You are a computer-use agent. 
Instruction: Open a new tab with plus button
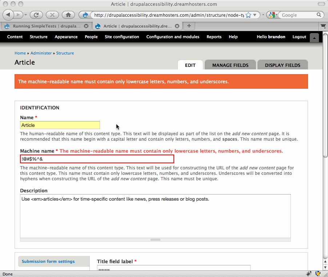pyautogui.click(x=189, y=26)
